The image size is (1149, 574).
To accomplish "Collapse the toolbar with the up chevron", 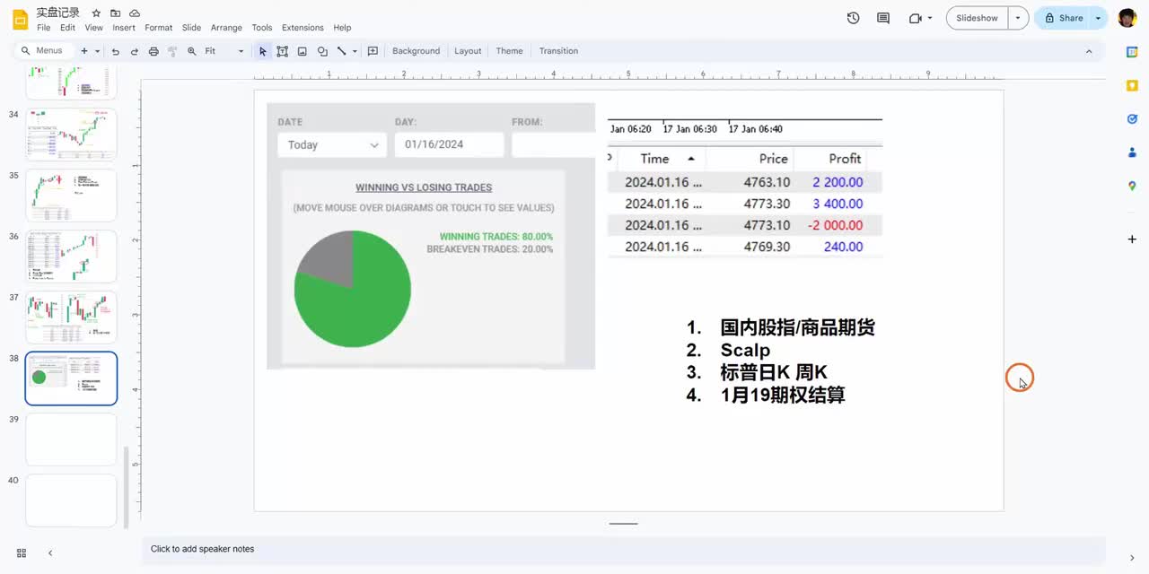I will click(x=1089, y=51).
